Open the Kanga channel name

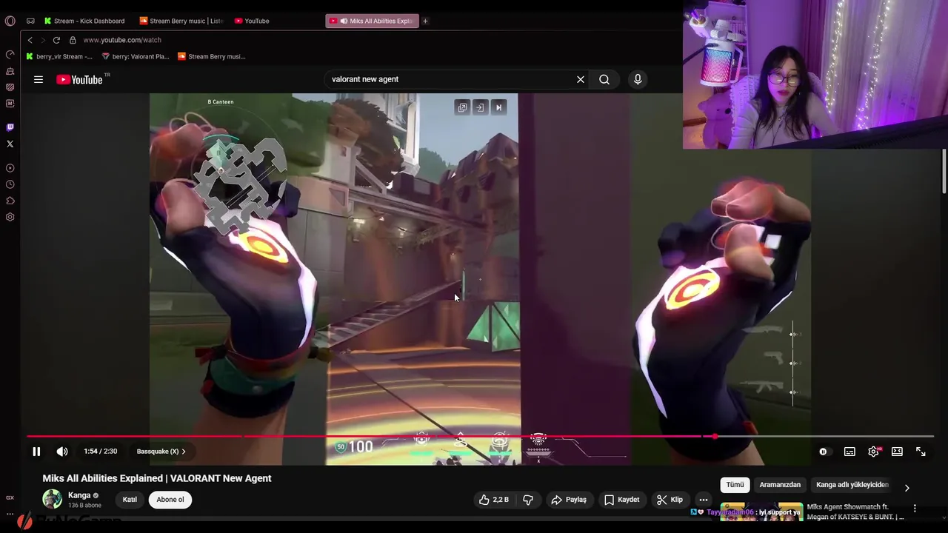[x=79, y=495]
